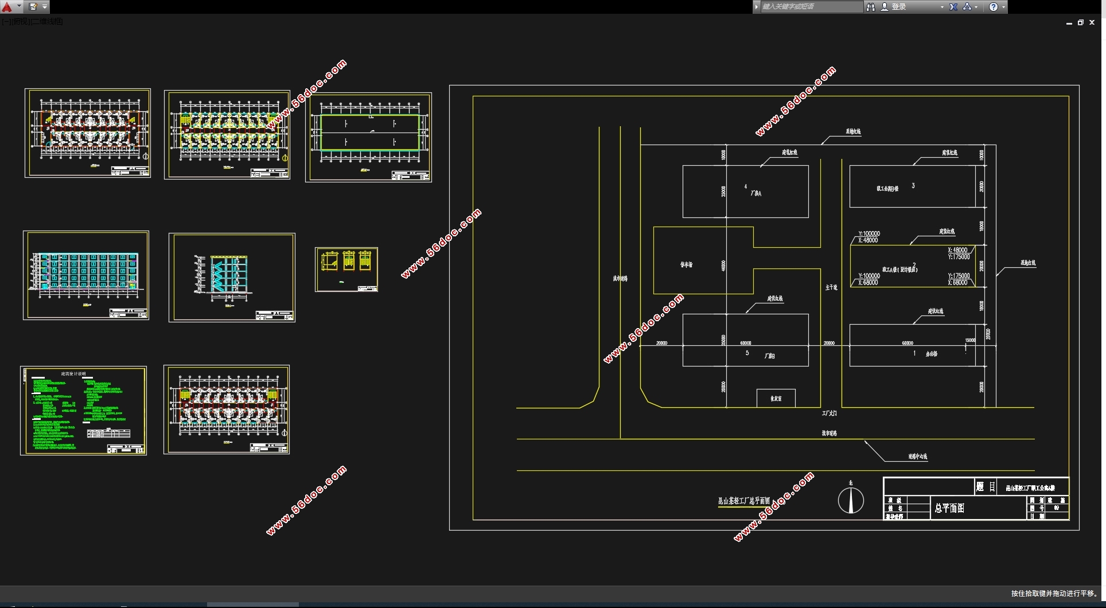Click the user sign-in person icon
This screenshot has width=1106, height=608.
(x=885, y=7)
